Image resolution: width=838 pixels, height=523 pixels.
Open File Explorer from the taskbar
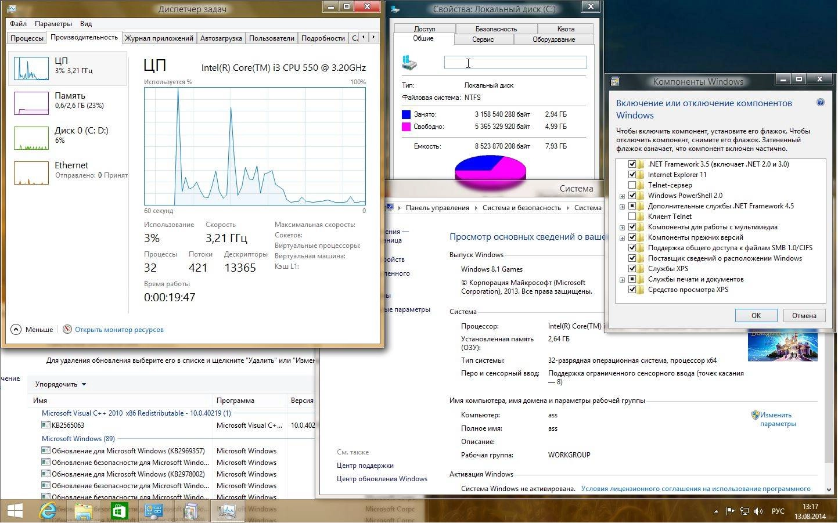click(x=83, y=511)
